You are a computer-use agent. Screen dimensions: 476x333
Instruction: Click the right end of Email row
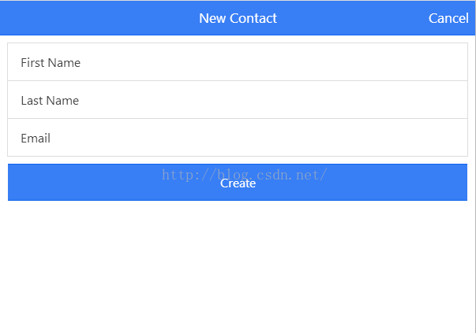(x=450, y=138)
